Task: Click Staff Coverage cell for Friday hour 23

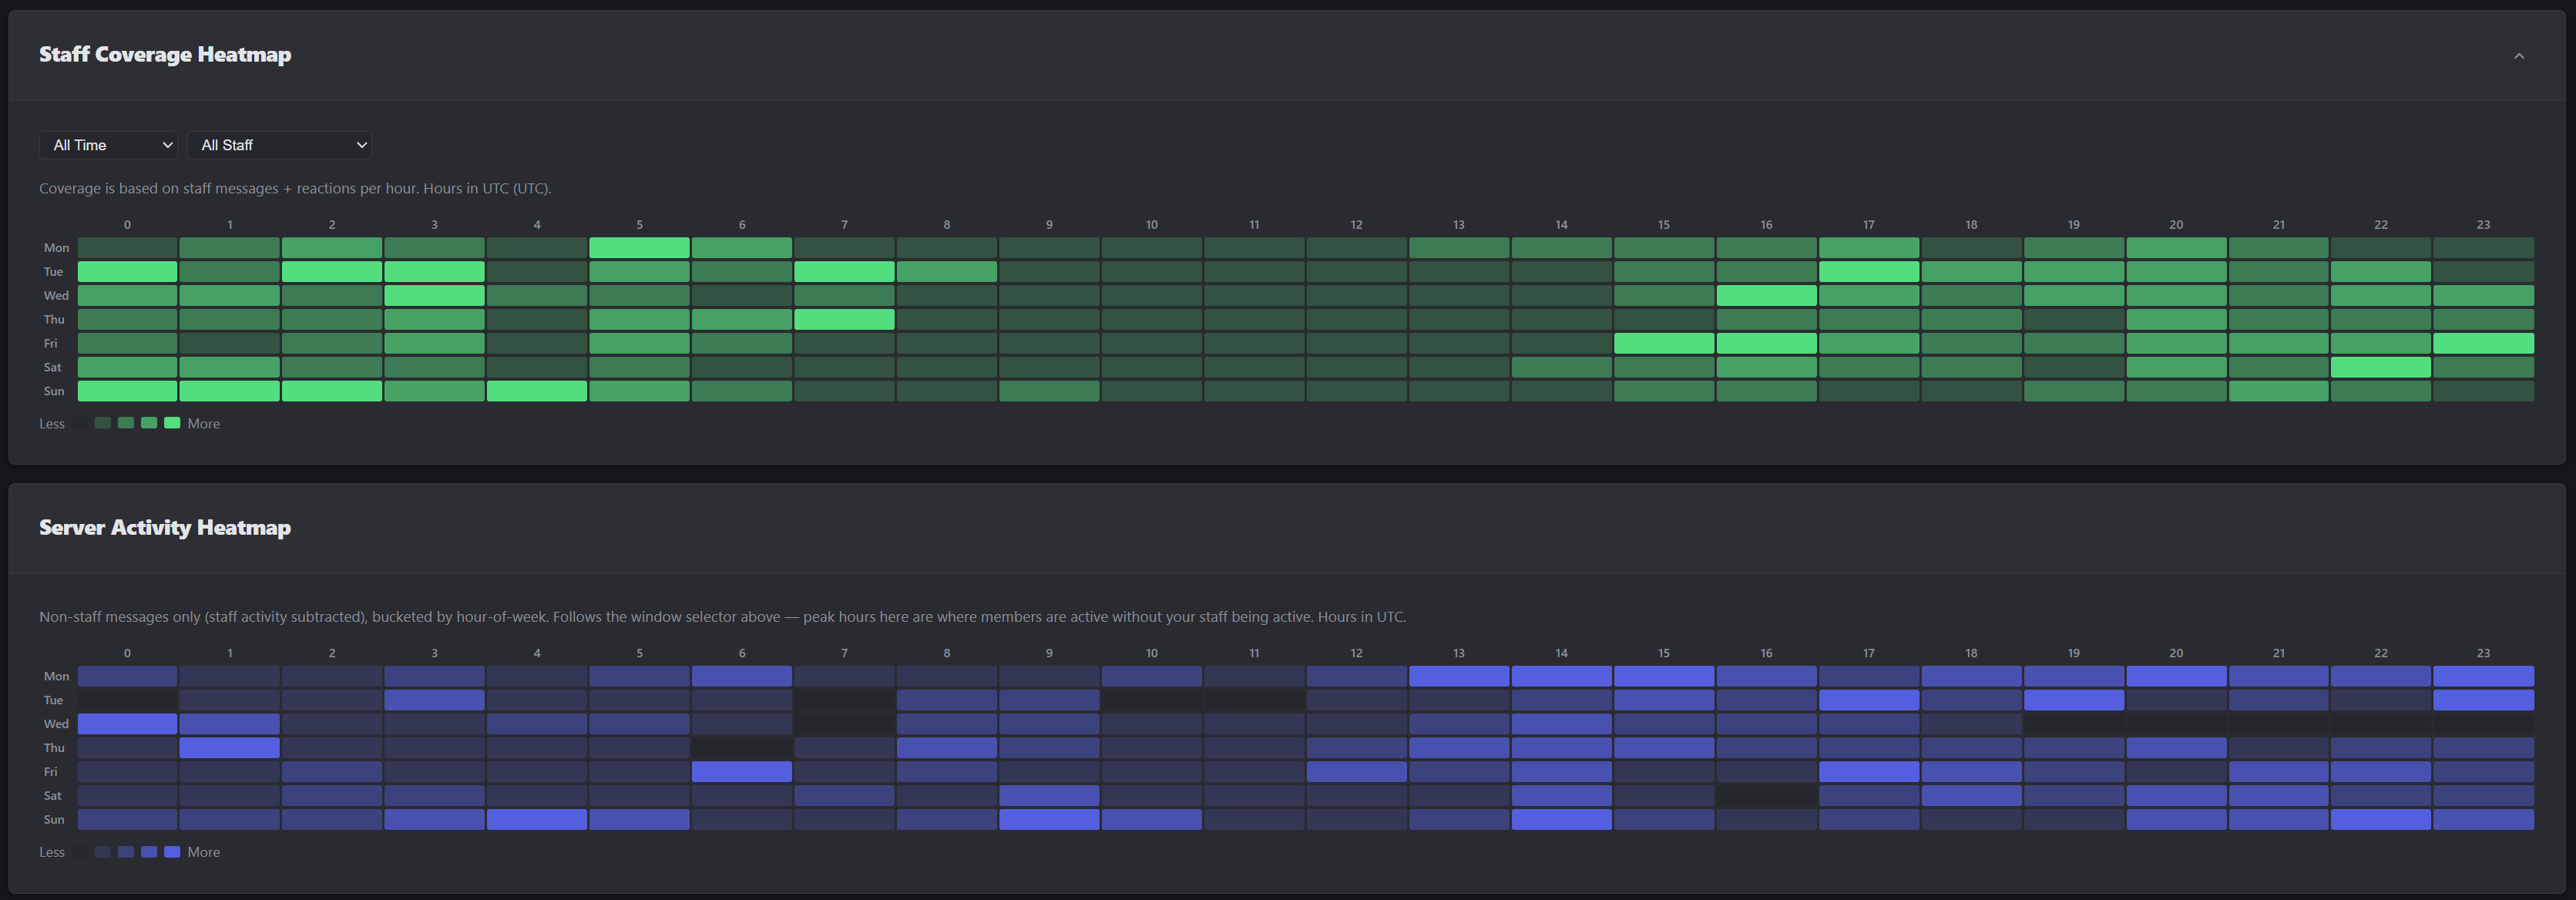Action: (2483, 343)
